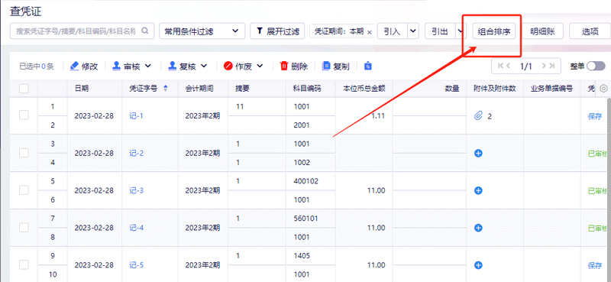Click the 数量 column header
Screen dimensions: 611x282
452,89
